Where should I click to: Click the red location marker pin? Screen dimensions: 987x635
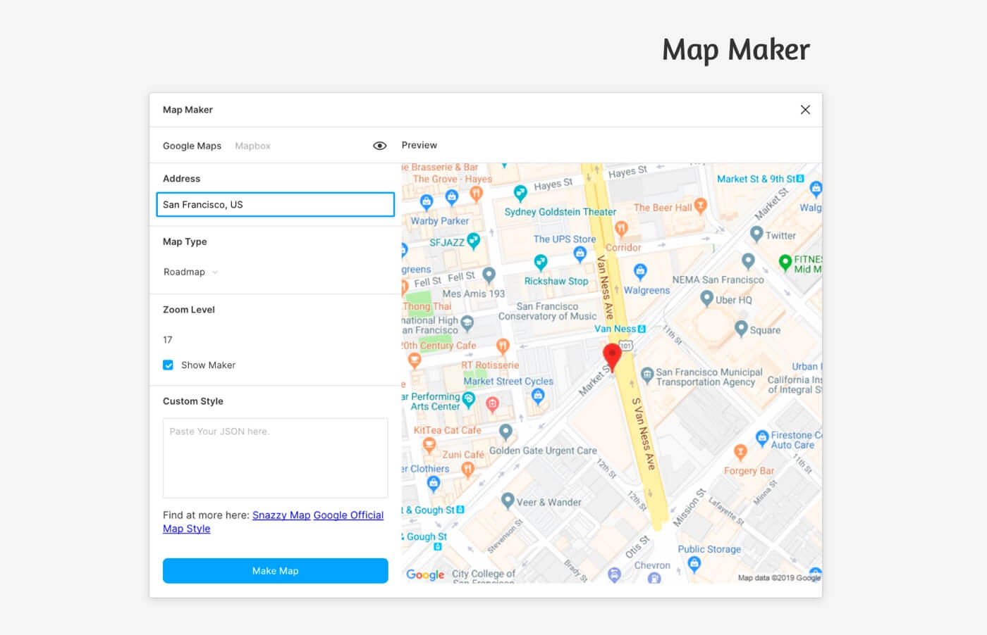[612, 357]
